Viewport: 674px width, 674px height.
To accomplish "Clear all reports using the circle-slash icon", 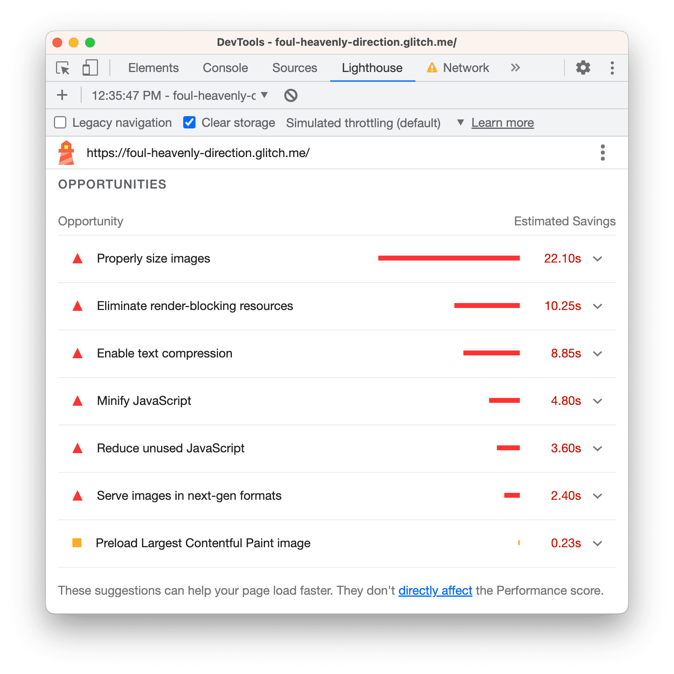I will pos(291,95).
